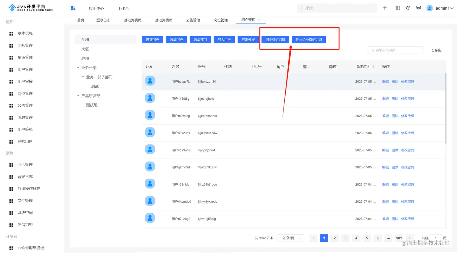The image size is (457, 253).
Task: Click 修改密码 for user 用户1180t8g
Action: click(407, 98)
